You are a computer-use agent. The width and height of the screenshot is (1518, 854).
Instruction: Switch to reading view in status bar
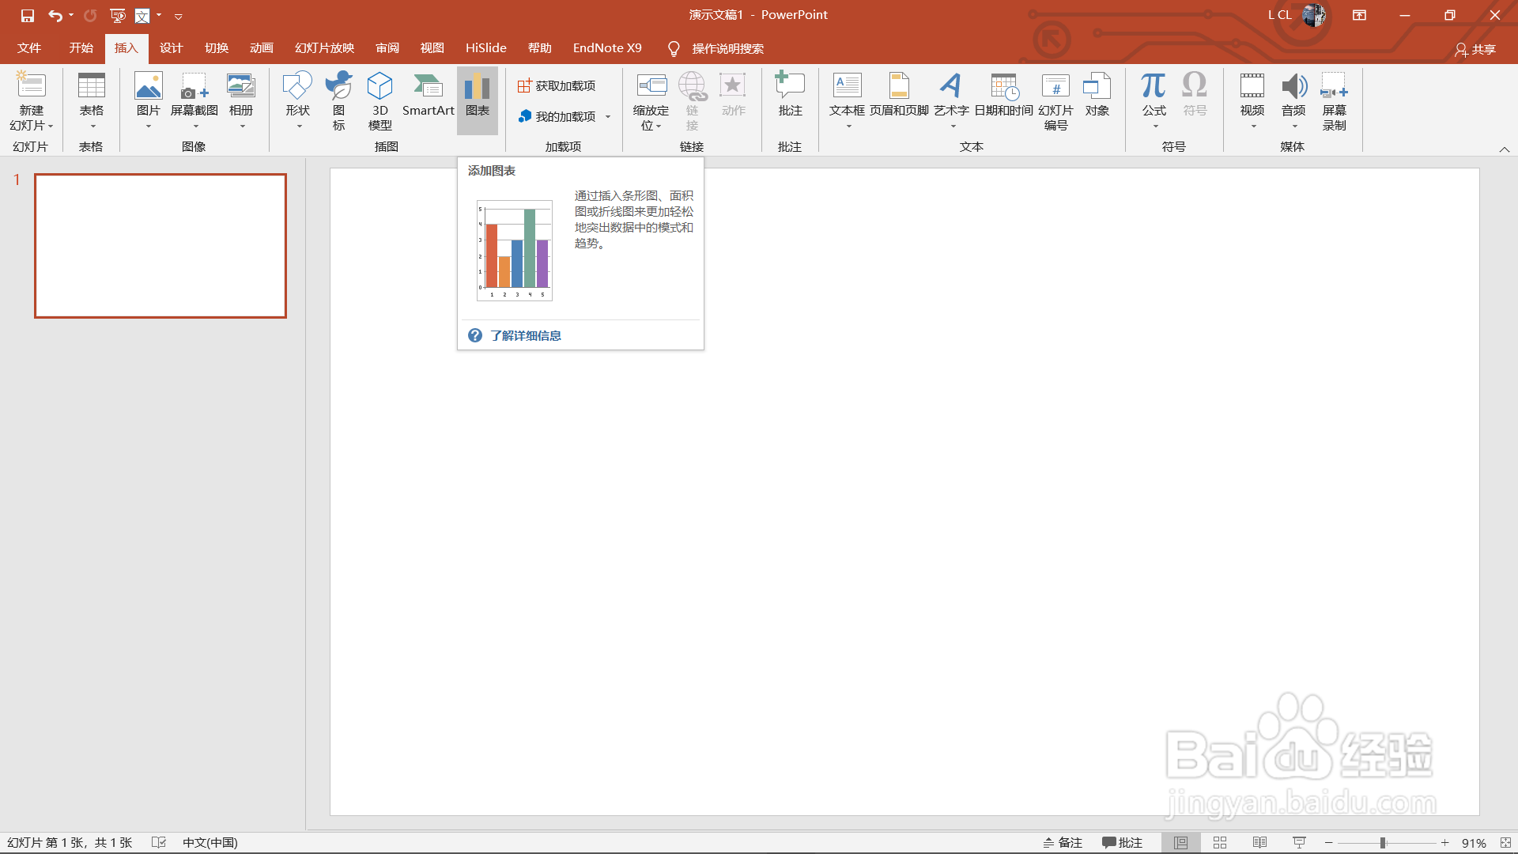[1259, 843]
